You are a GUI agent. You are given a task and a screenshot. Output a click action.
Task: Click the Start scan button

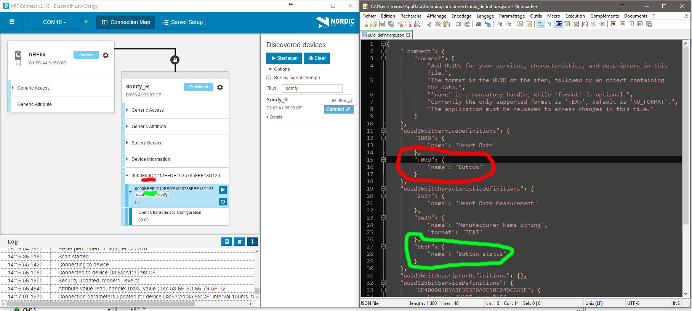(284, 58)
